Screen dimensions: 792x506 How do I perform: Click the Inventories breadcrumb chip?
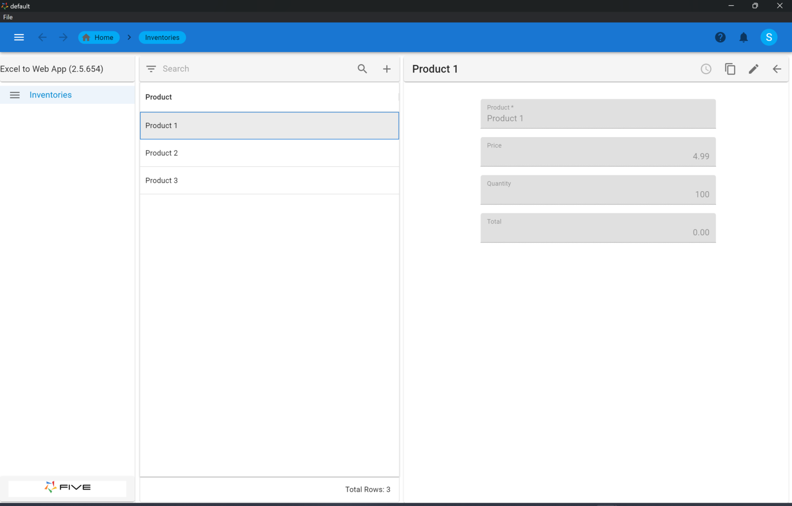point(162,38)
